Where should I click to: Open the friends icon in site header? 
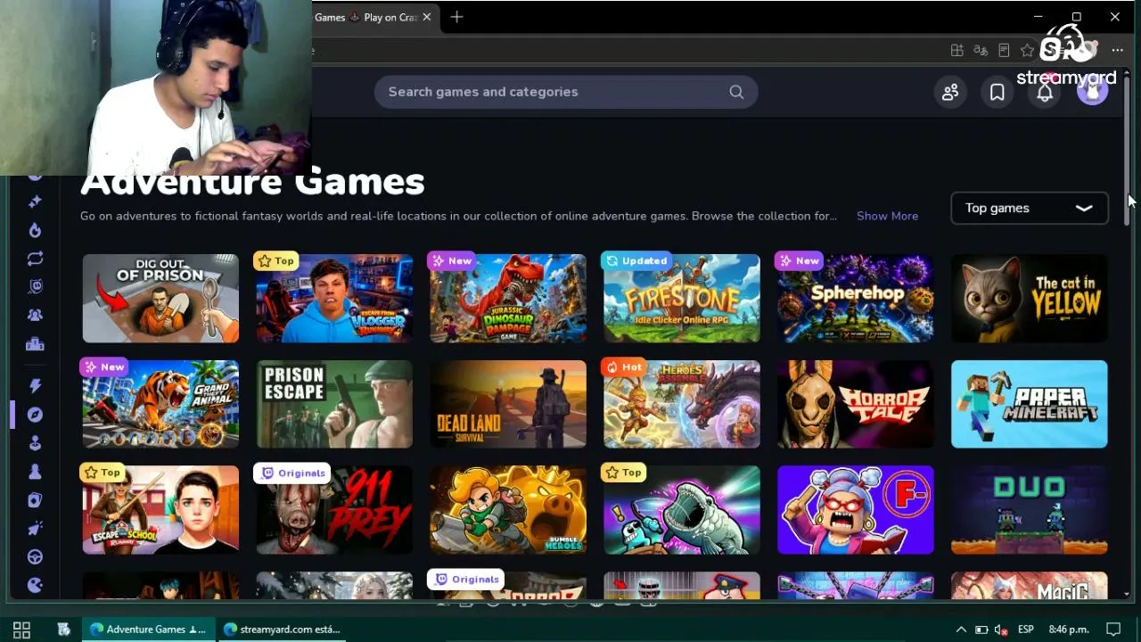(950, 92)
